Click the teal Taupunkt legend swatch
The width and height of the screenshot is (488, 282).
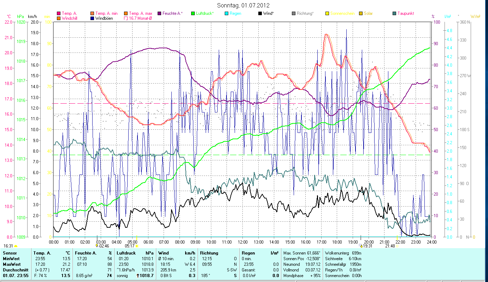[395, 13]
